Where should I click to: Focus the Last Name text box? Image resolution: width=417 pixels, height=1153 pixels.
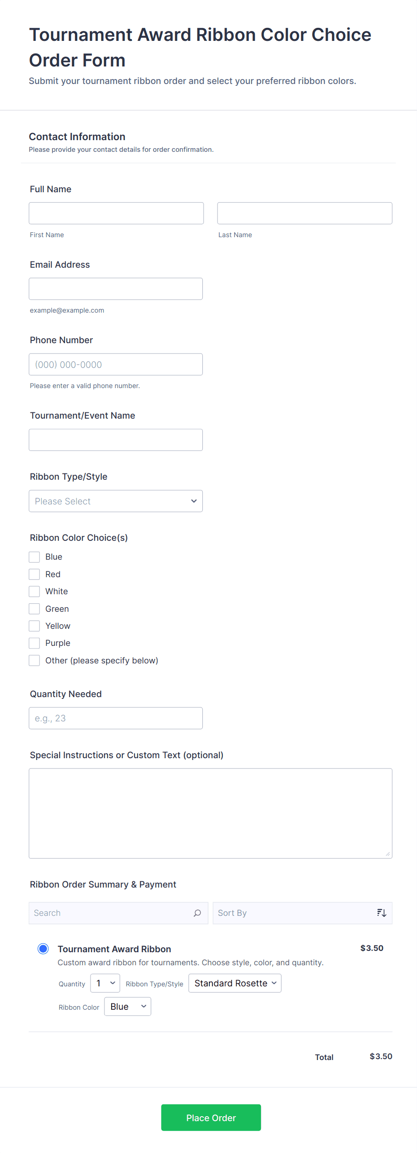click(304, 213)
